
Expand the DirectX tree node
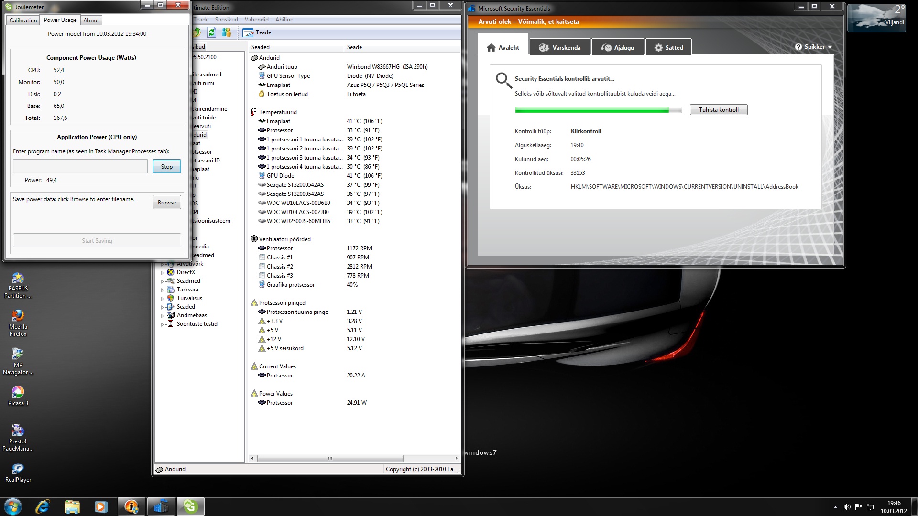click(162, 273)
